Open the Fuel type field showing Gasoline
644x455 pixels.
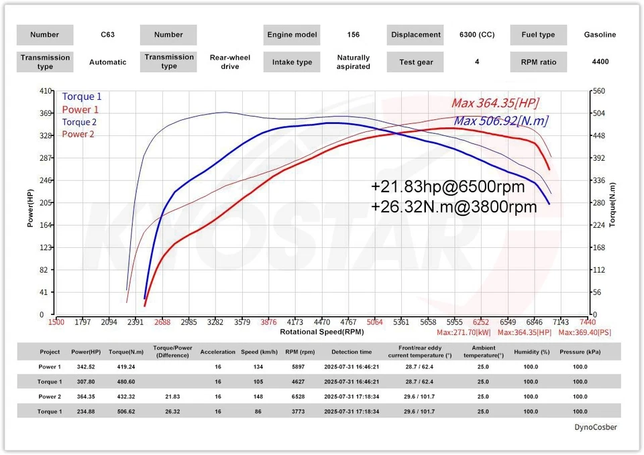(x=538, y=35)
